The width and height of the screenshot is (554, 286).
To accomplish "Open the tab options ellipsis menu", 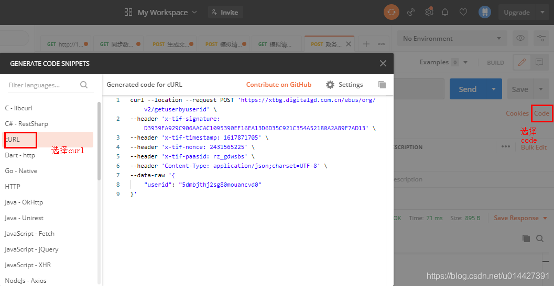I will tap(382, 44).
